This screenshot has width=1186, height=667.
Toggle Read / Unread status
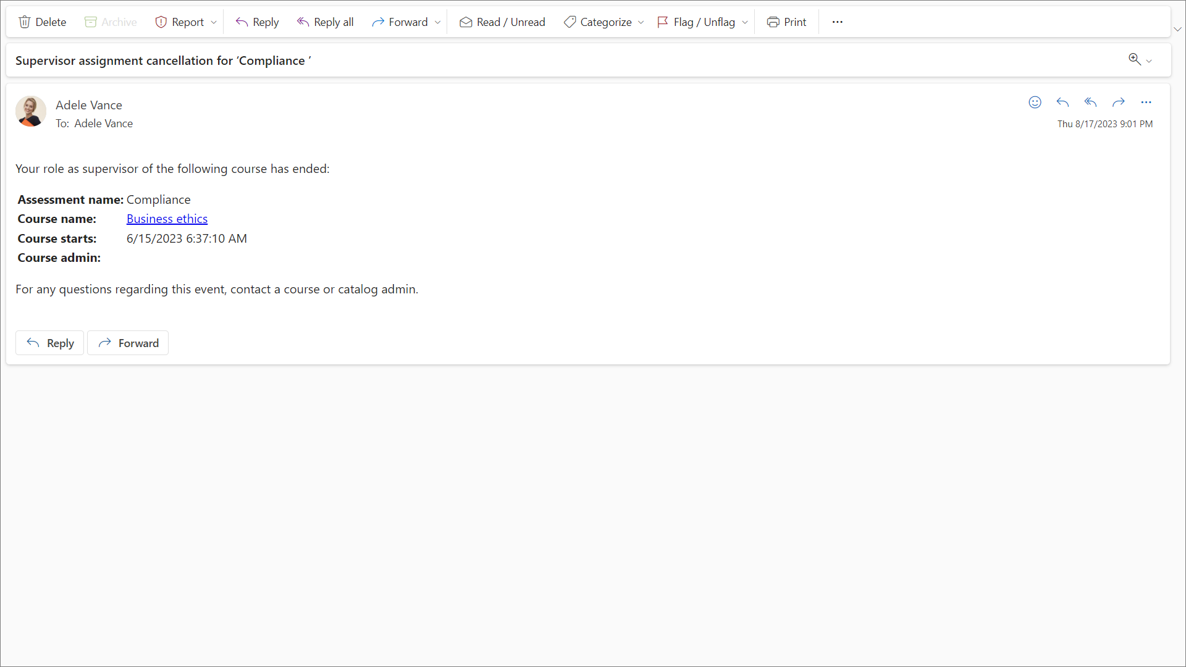pos(502,22)
